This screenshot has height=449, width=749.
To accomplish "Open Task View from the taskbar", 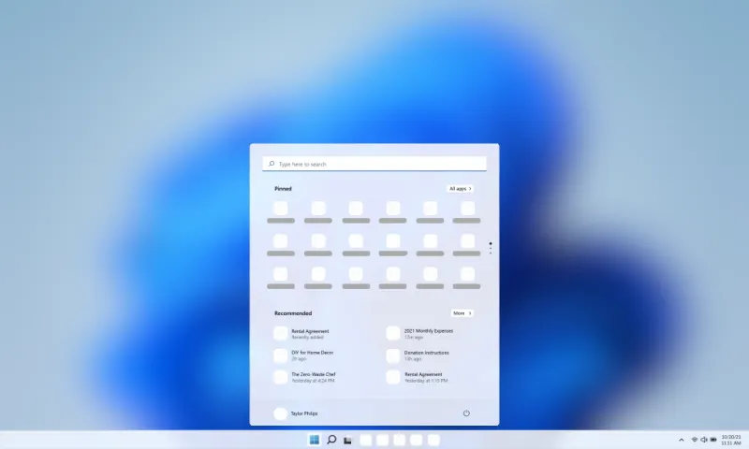I will click(347, 441).
